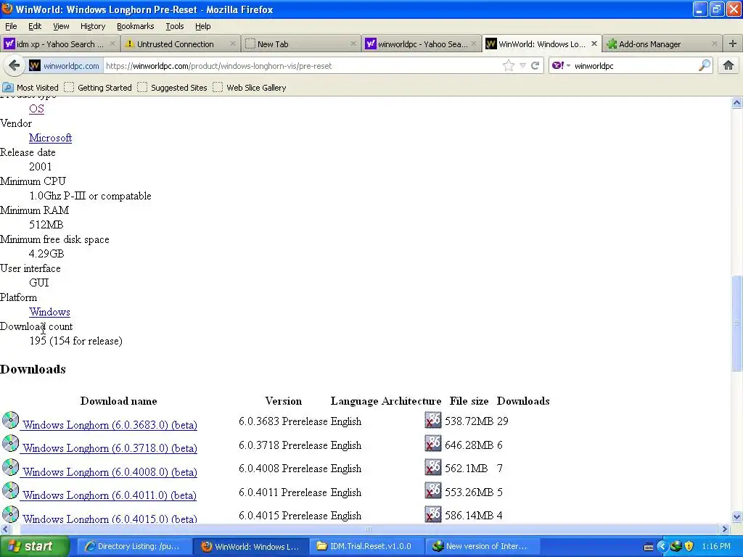
Task: Click the x86 architecture icon for 562.1MB row
Action: point(432,467)
